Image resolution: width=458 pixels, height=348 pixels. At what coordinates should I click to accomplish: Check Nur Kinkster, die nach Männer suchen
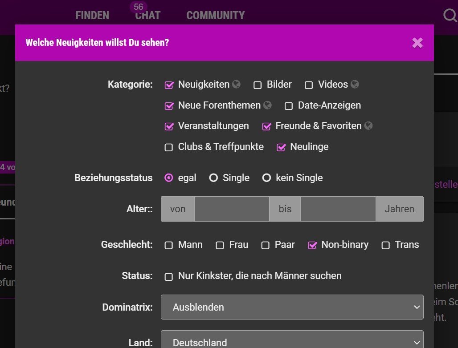pyautogui.click(x=169, y=277)
